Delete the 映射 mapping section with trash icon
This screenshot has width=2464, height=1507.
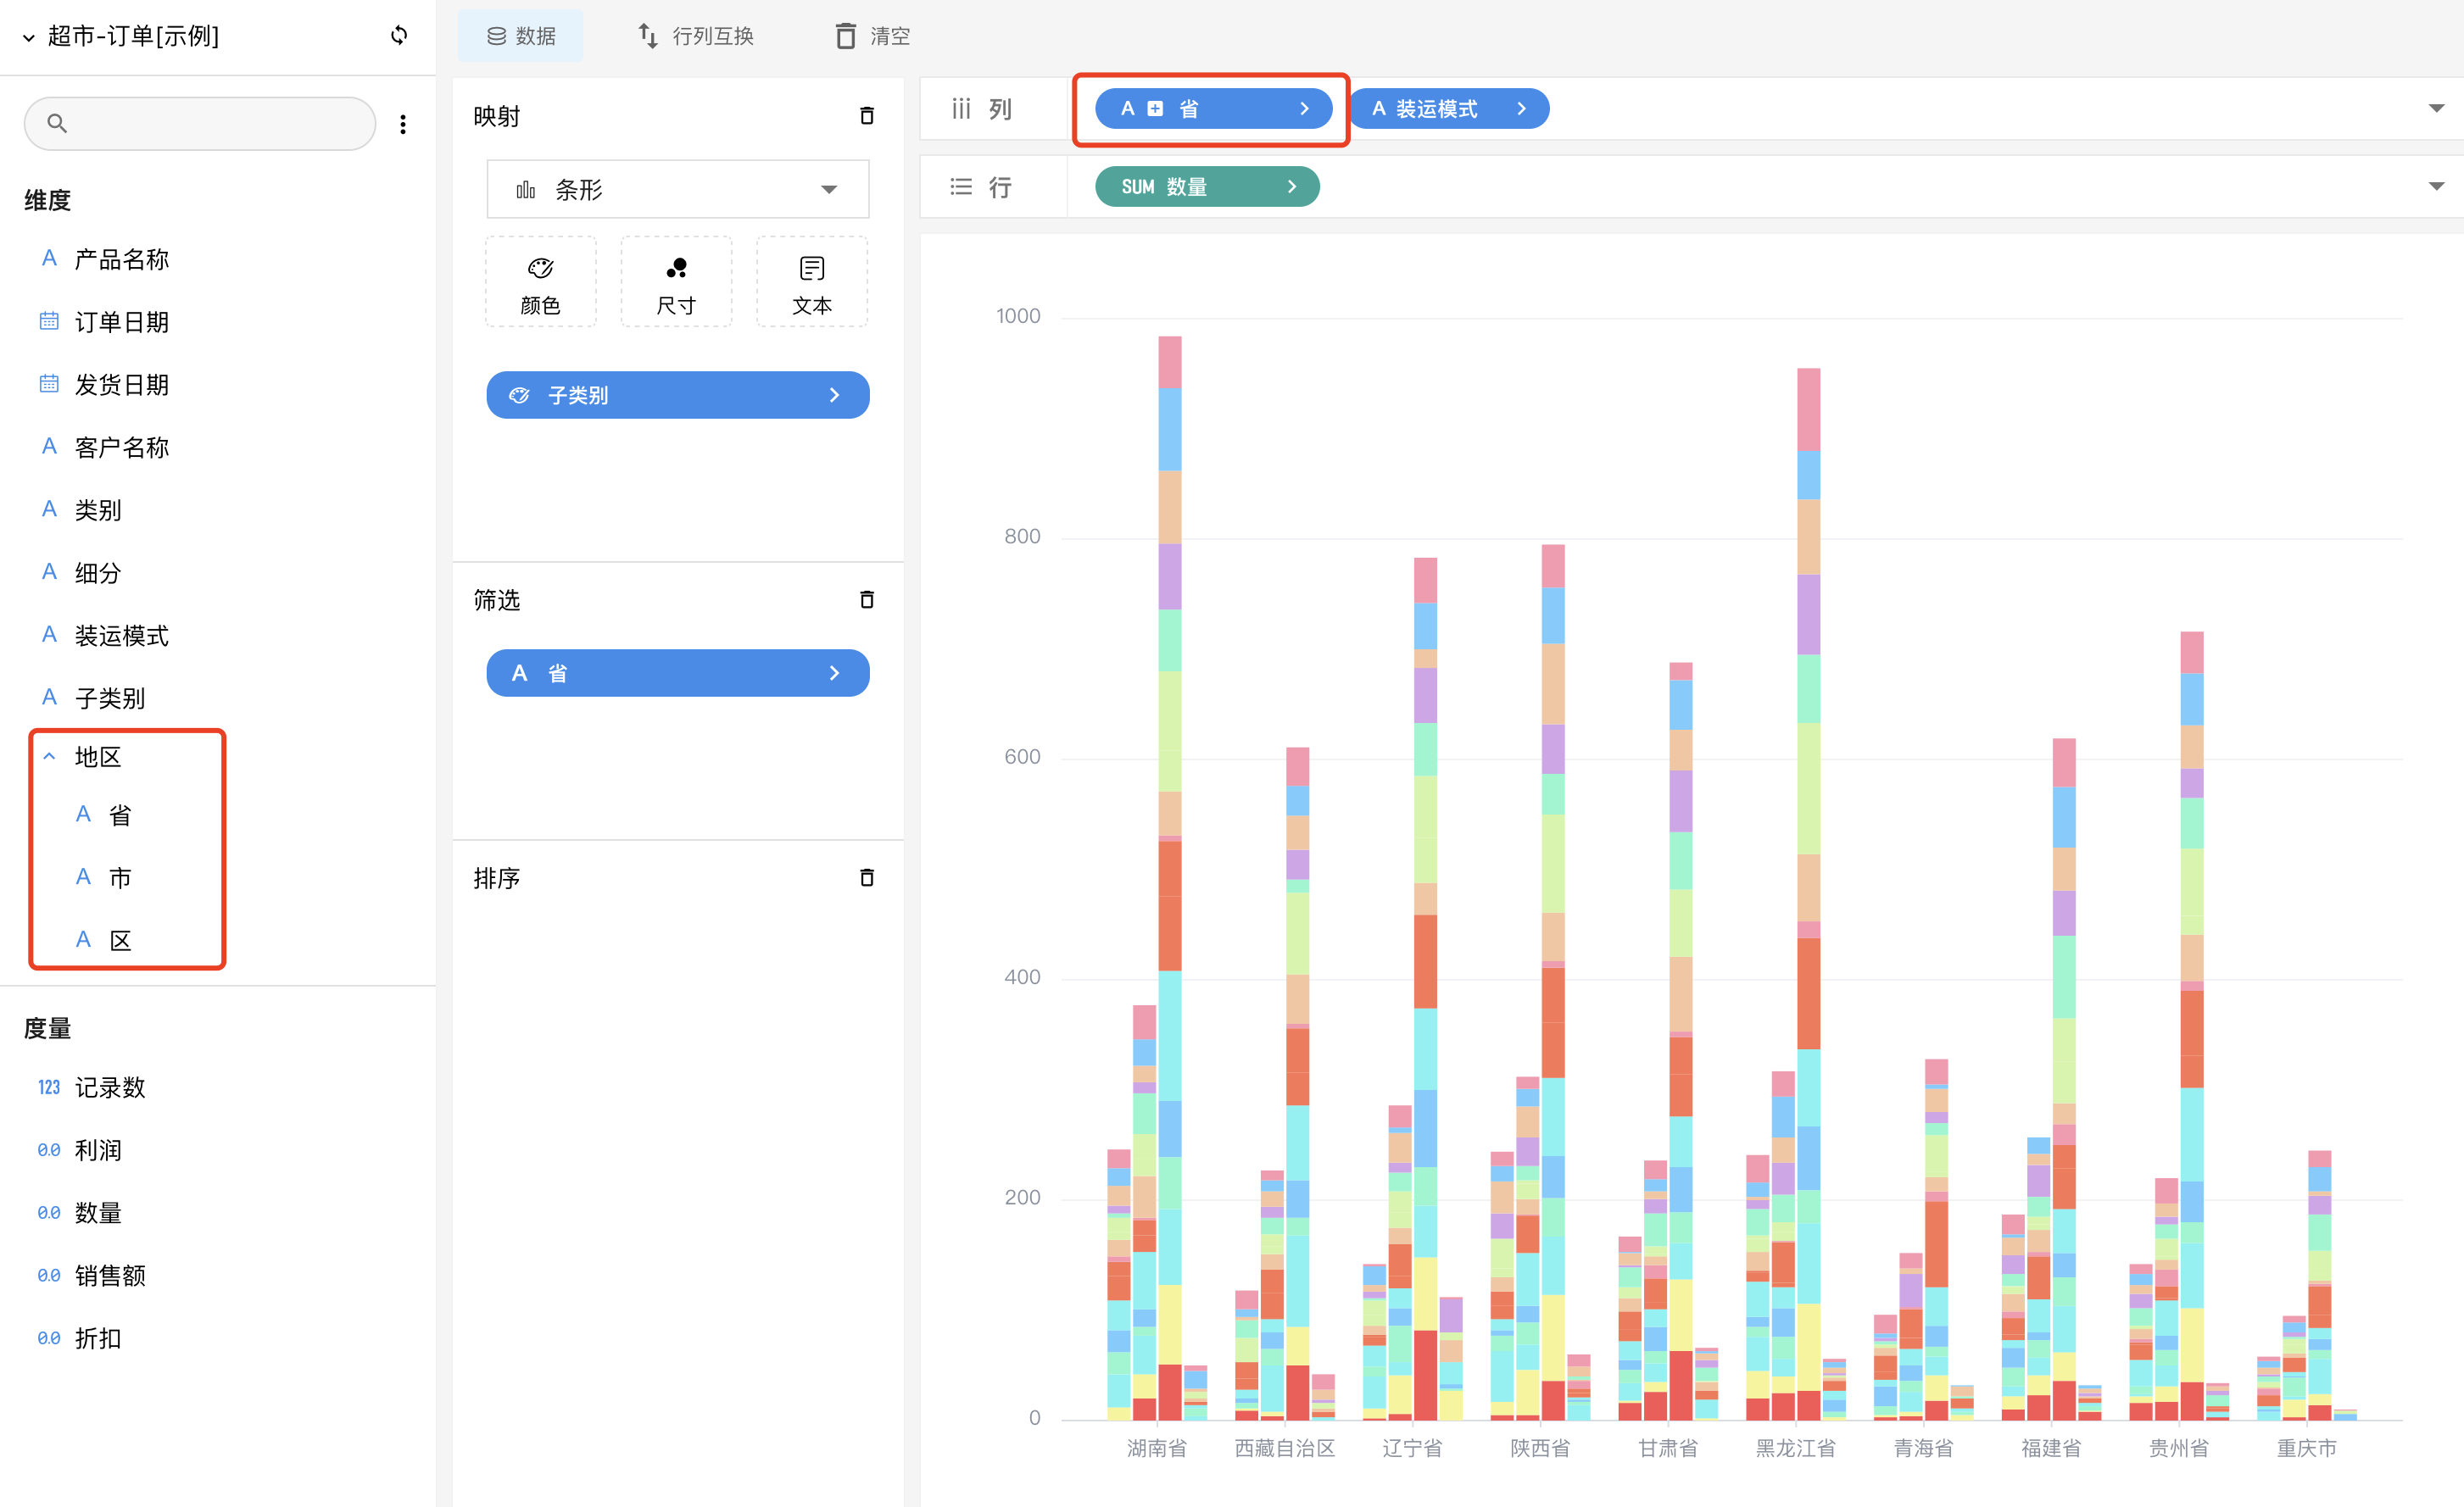point(867,116)
